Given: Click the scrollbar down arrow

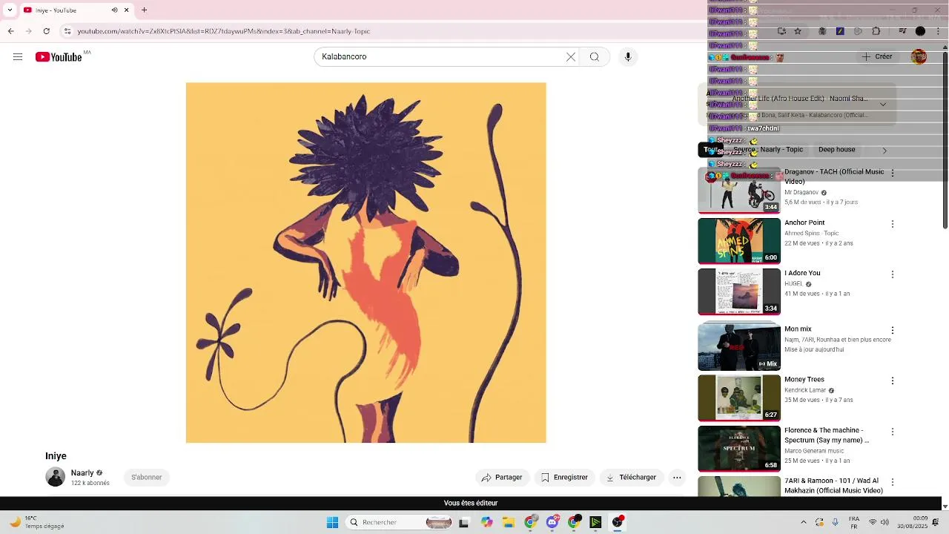Looking at the screenshot, I should (945, 507).
